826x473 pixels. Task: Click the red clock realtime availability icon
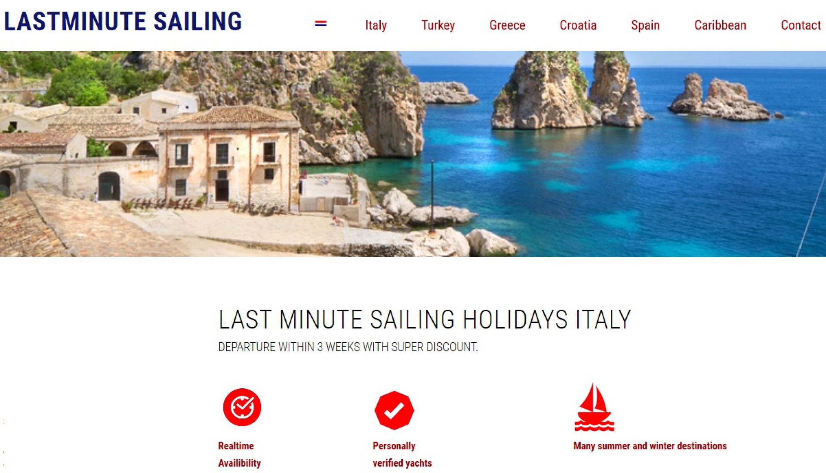click(x=242, y=407)
